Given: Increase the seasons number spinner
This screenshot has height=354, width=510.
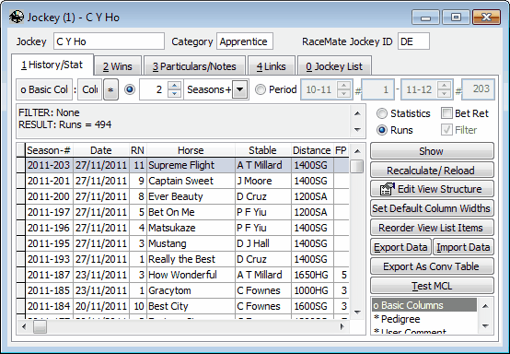Looking at the screenshot, I should click(175, 86).
